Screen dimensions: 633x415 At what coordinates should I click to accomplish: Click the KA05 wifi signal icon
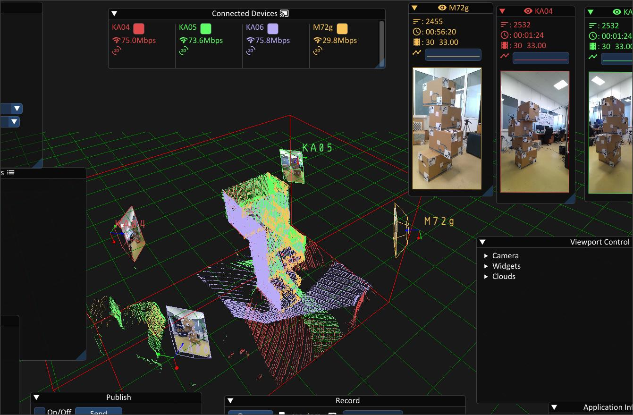(183, 41)
